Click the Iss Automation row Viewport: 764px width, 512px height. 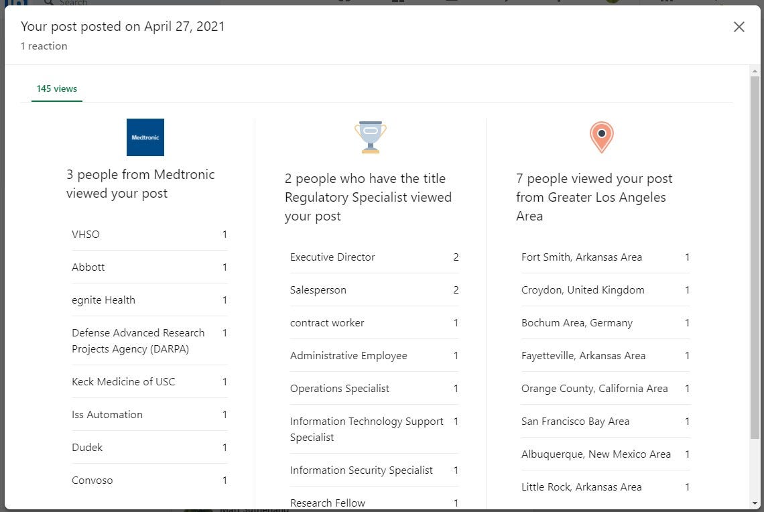pyautogui.click(x=149, y=414)
